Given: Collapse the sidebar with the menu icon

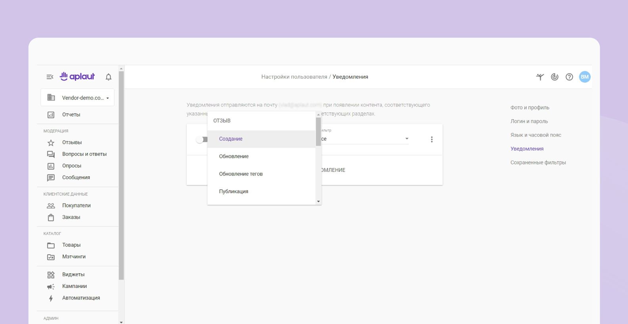Looking at the screenshot, I should tap(50, 77).
